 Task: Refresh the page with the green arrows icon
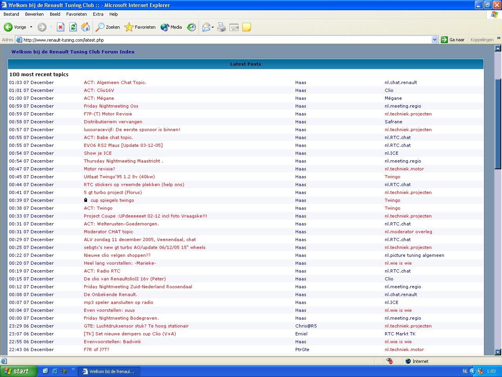click(x=73, y=27)
